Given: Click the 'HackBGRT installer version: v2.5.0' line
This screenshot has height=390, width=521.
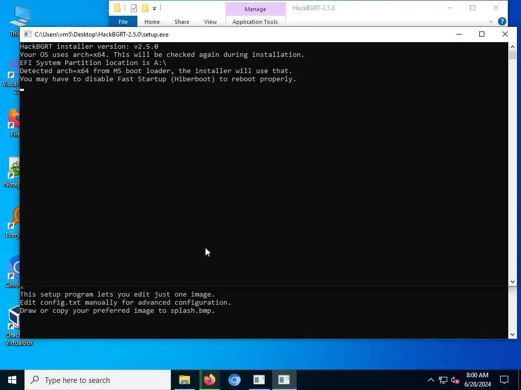Looking at the screenshot, I should coord(89,46).
